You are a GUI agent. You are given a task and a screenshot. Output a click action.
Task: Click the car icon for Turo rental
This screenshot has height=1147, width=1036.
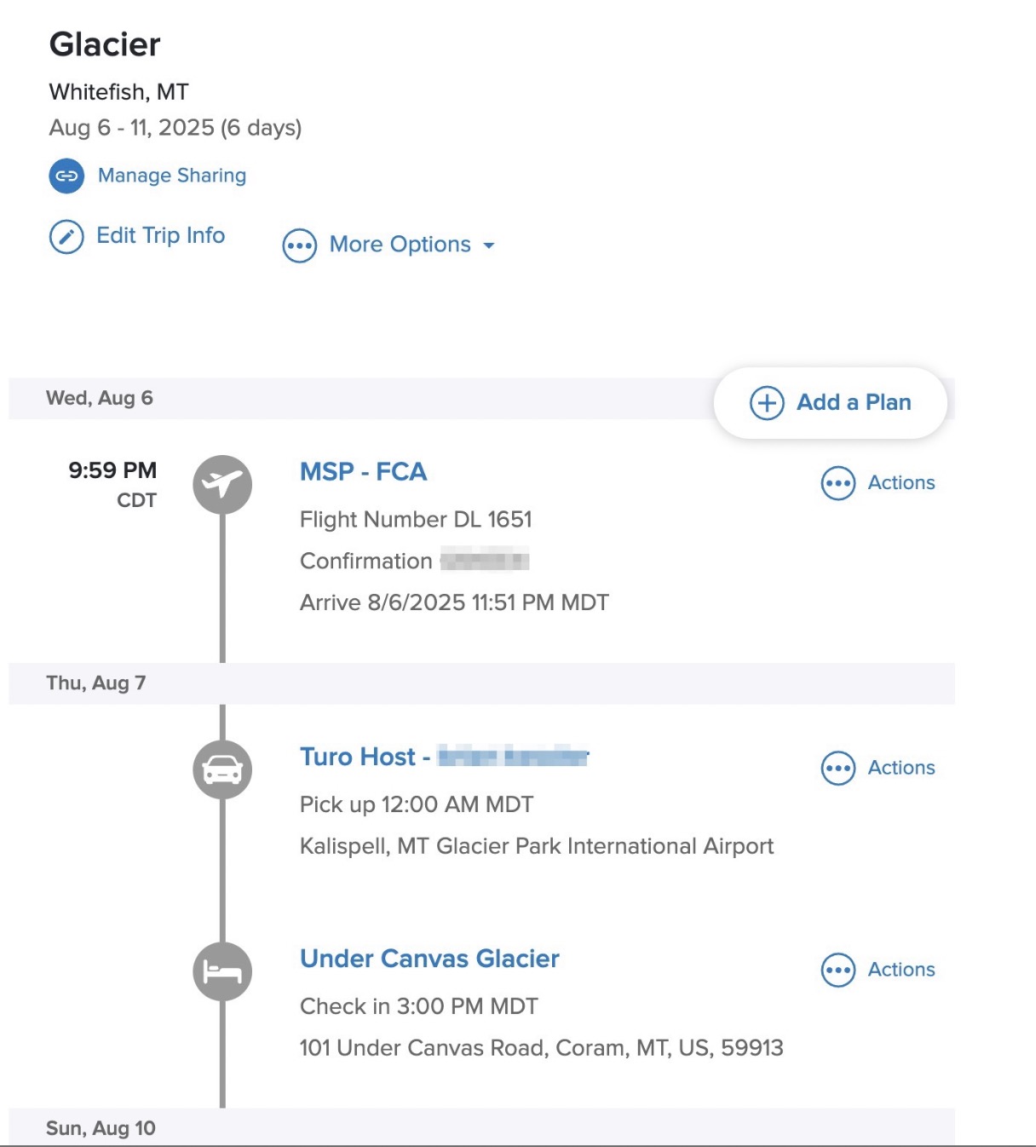pyautogui.click(x=222, y=770)
